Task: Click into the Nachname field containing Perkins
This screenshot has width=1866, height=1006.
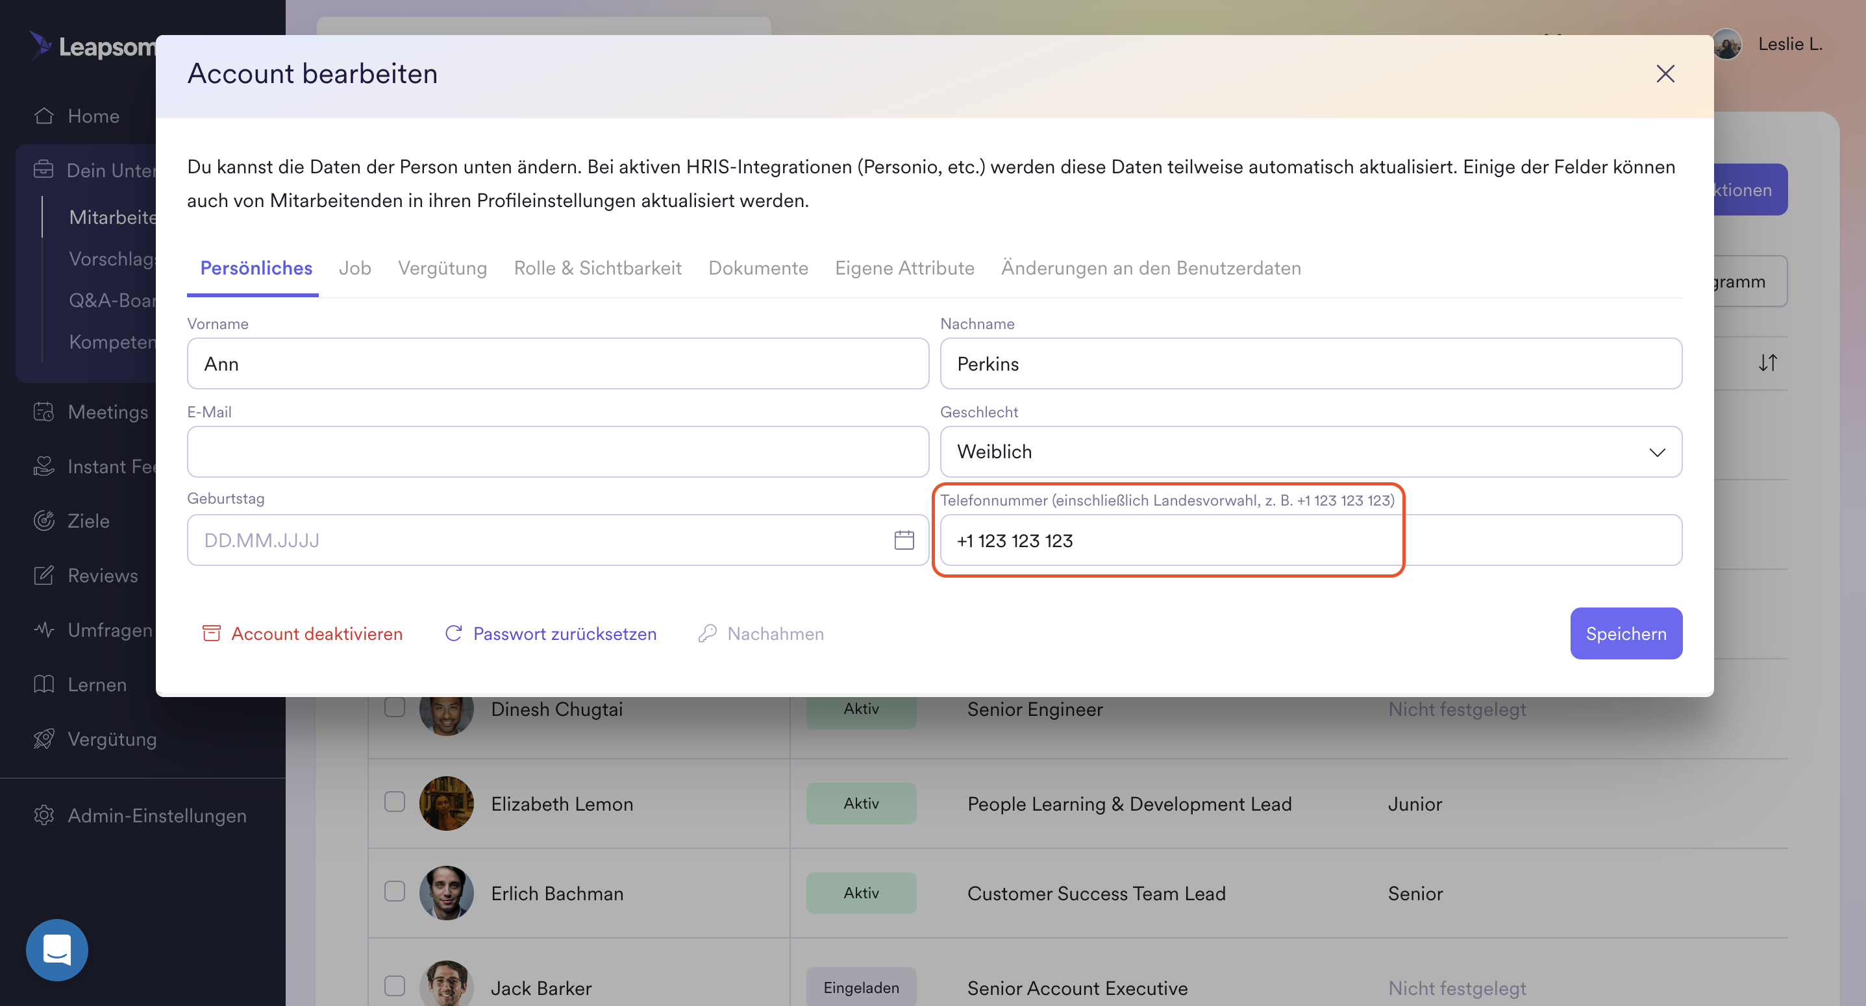Action: point(1310,363)
